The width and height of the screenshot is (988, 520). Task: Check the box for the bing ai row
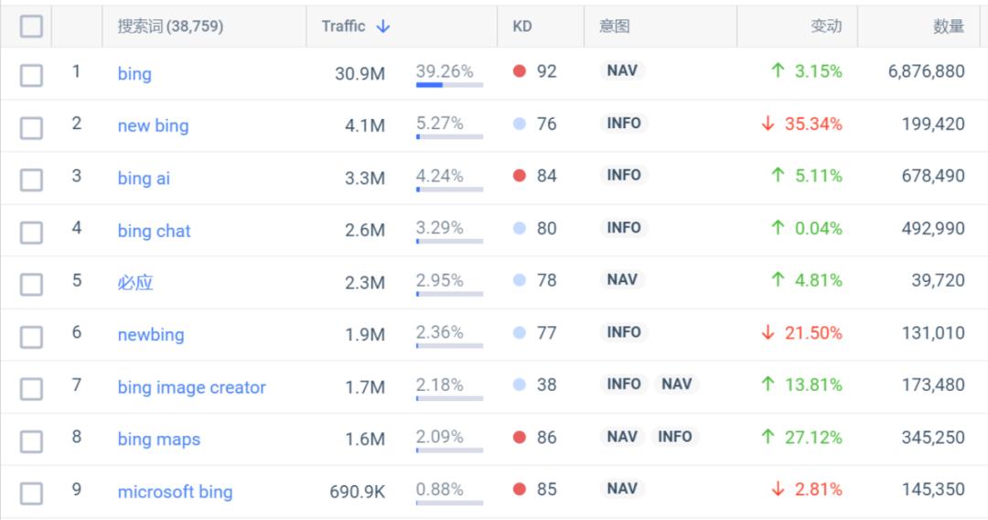31,179
